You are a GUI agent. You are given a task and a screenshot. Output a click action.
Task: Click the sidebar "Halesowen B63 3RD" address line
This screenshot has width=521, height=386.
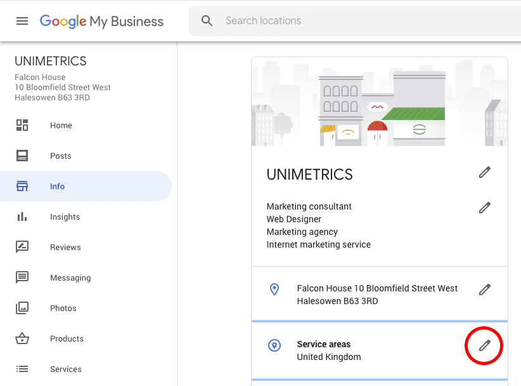click(x=52, y=98)
